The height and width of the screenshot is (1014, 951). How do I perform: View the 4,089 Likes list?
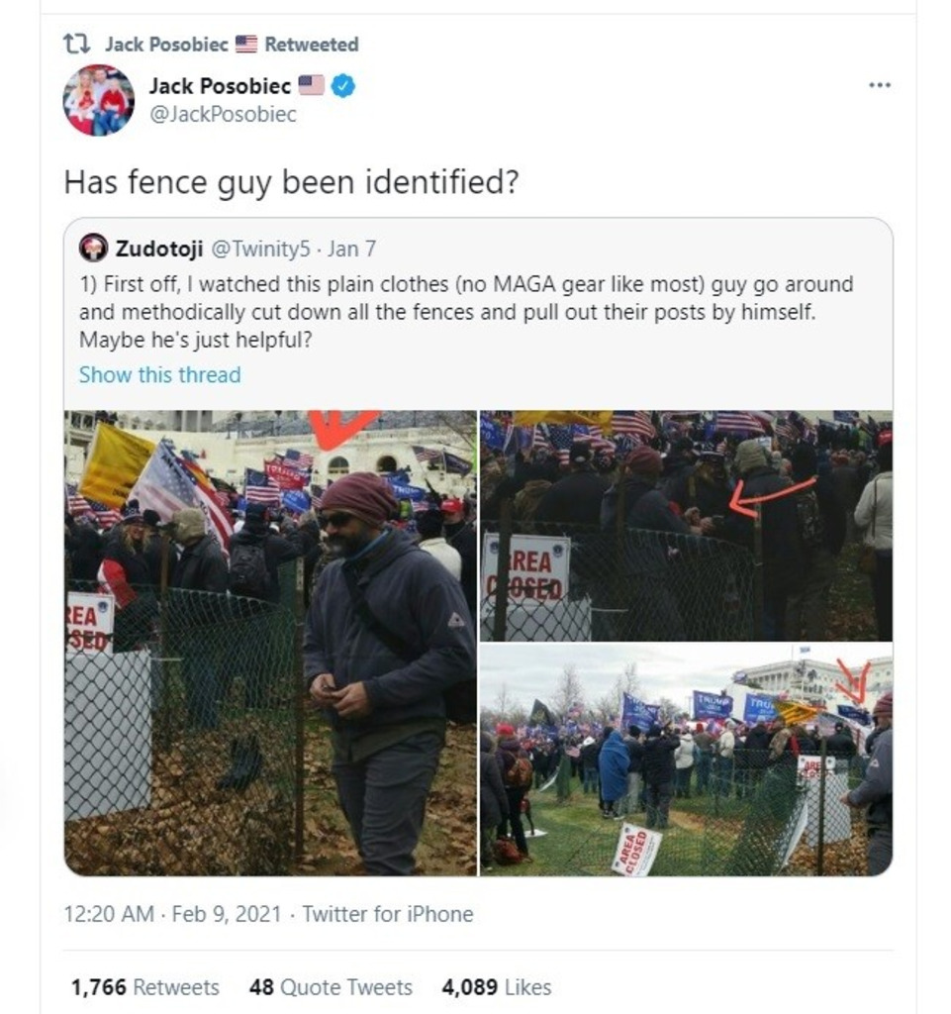tap(496, 987)
